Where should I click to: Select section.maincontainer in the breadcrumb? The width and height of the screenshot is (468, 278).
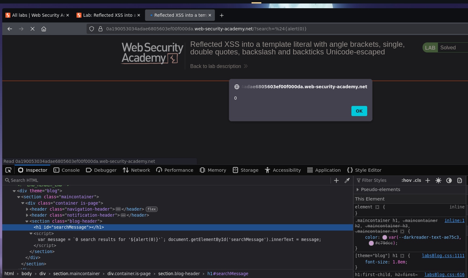pos(76,274)
